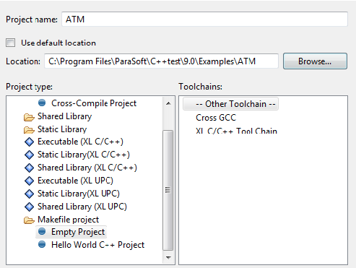356x268 pixels.
Task: Click in the Project name text field
Action: (204, 19)
